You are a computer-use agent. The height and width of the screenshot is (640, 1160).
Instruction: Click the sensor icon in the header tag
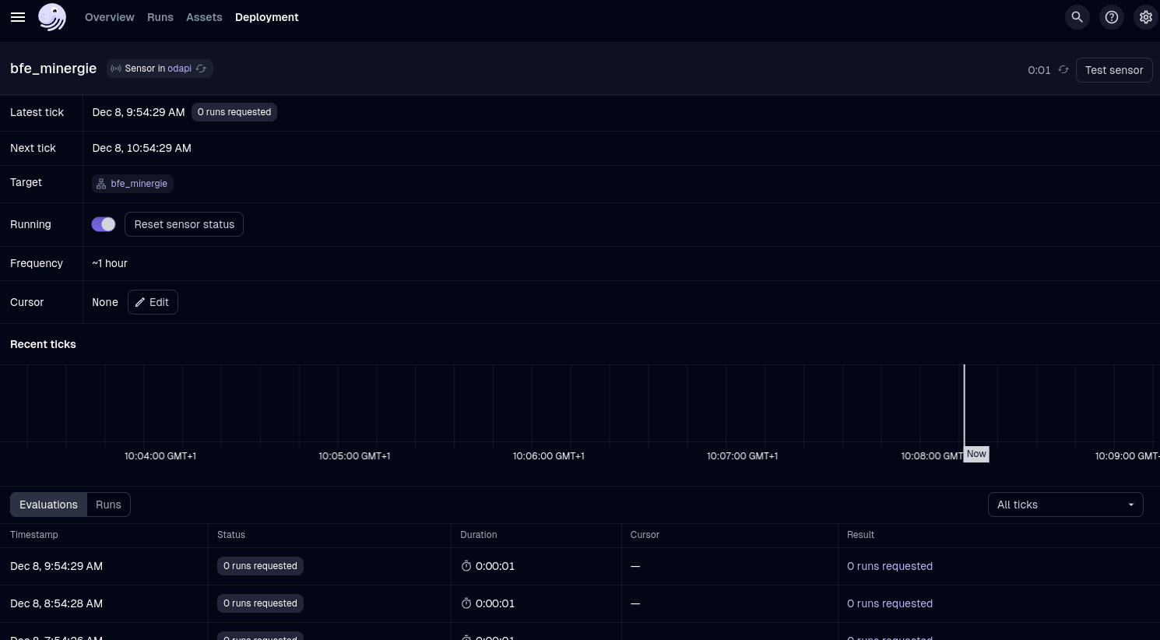(116, 69)
